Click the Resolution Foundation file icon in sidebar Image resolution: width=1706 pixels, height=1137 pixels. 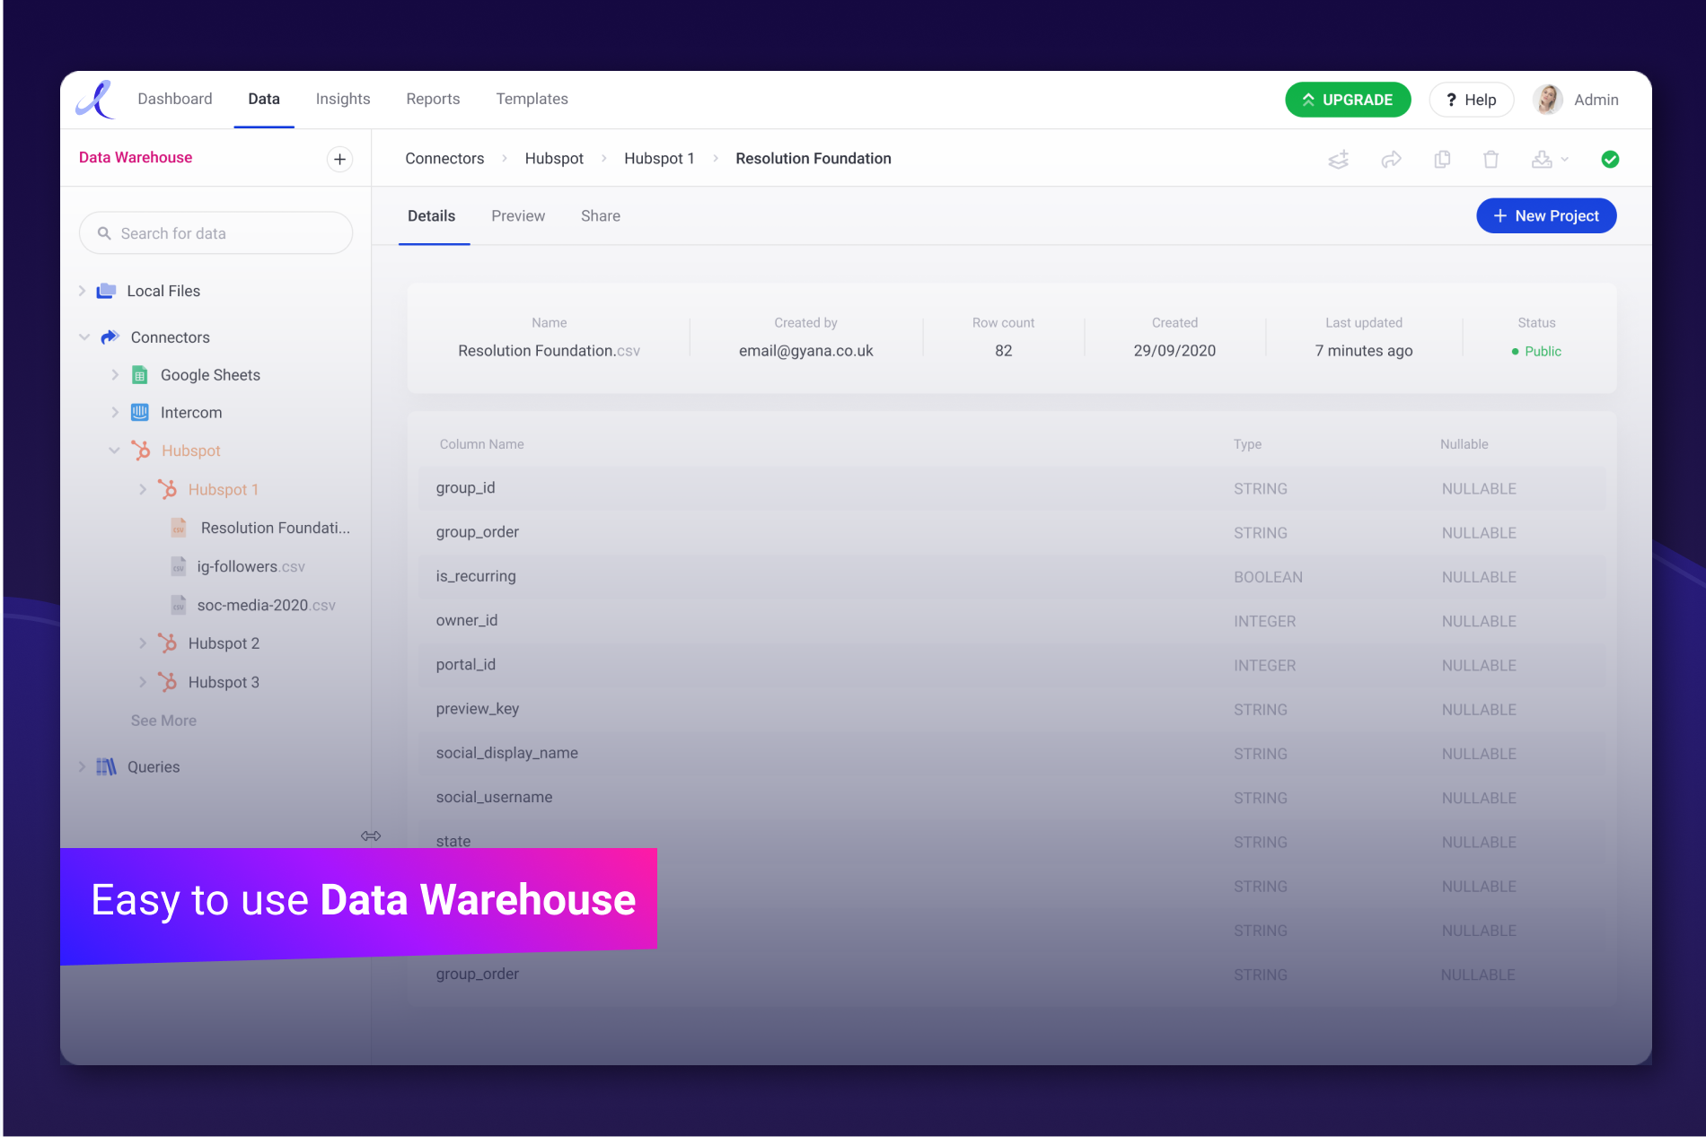[179, 528]
